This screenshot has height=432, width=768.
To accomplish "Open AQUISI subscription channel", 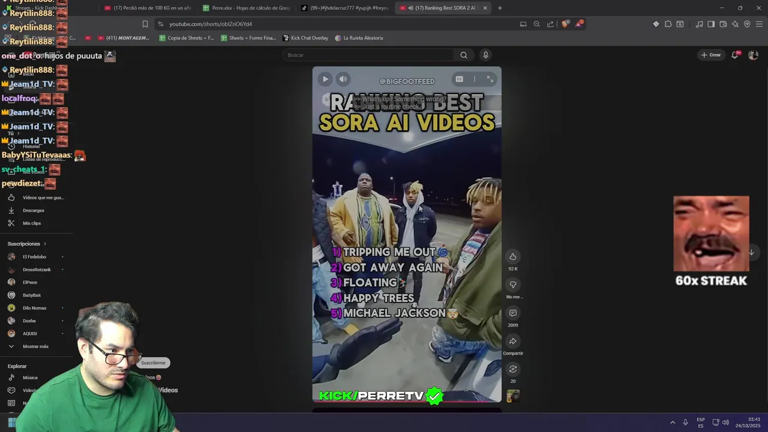I will [x=36, y=334].
